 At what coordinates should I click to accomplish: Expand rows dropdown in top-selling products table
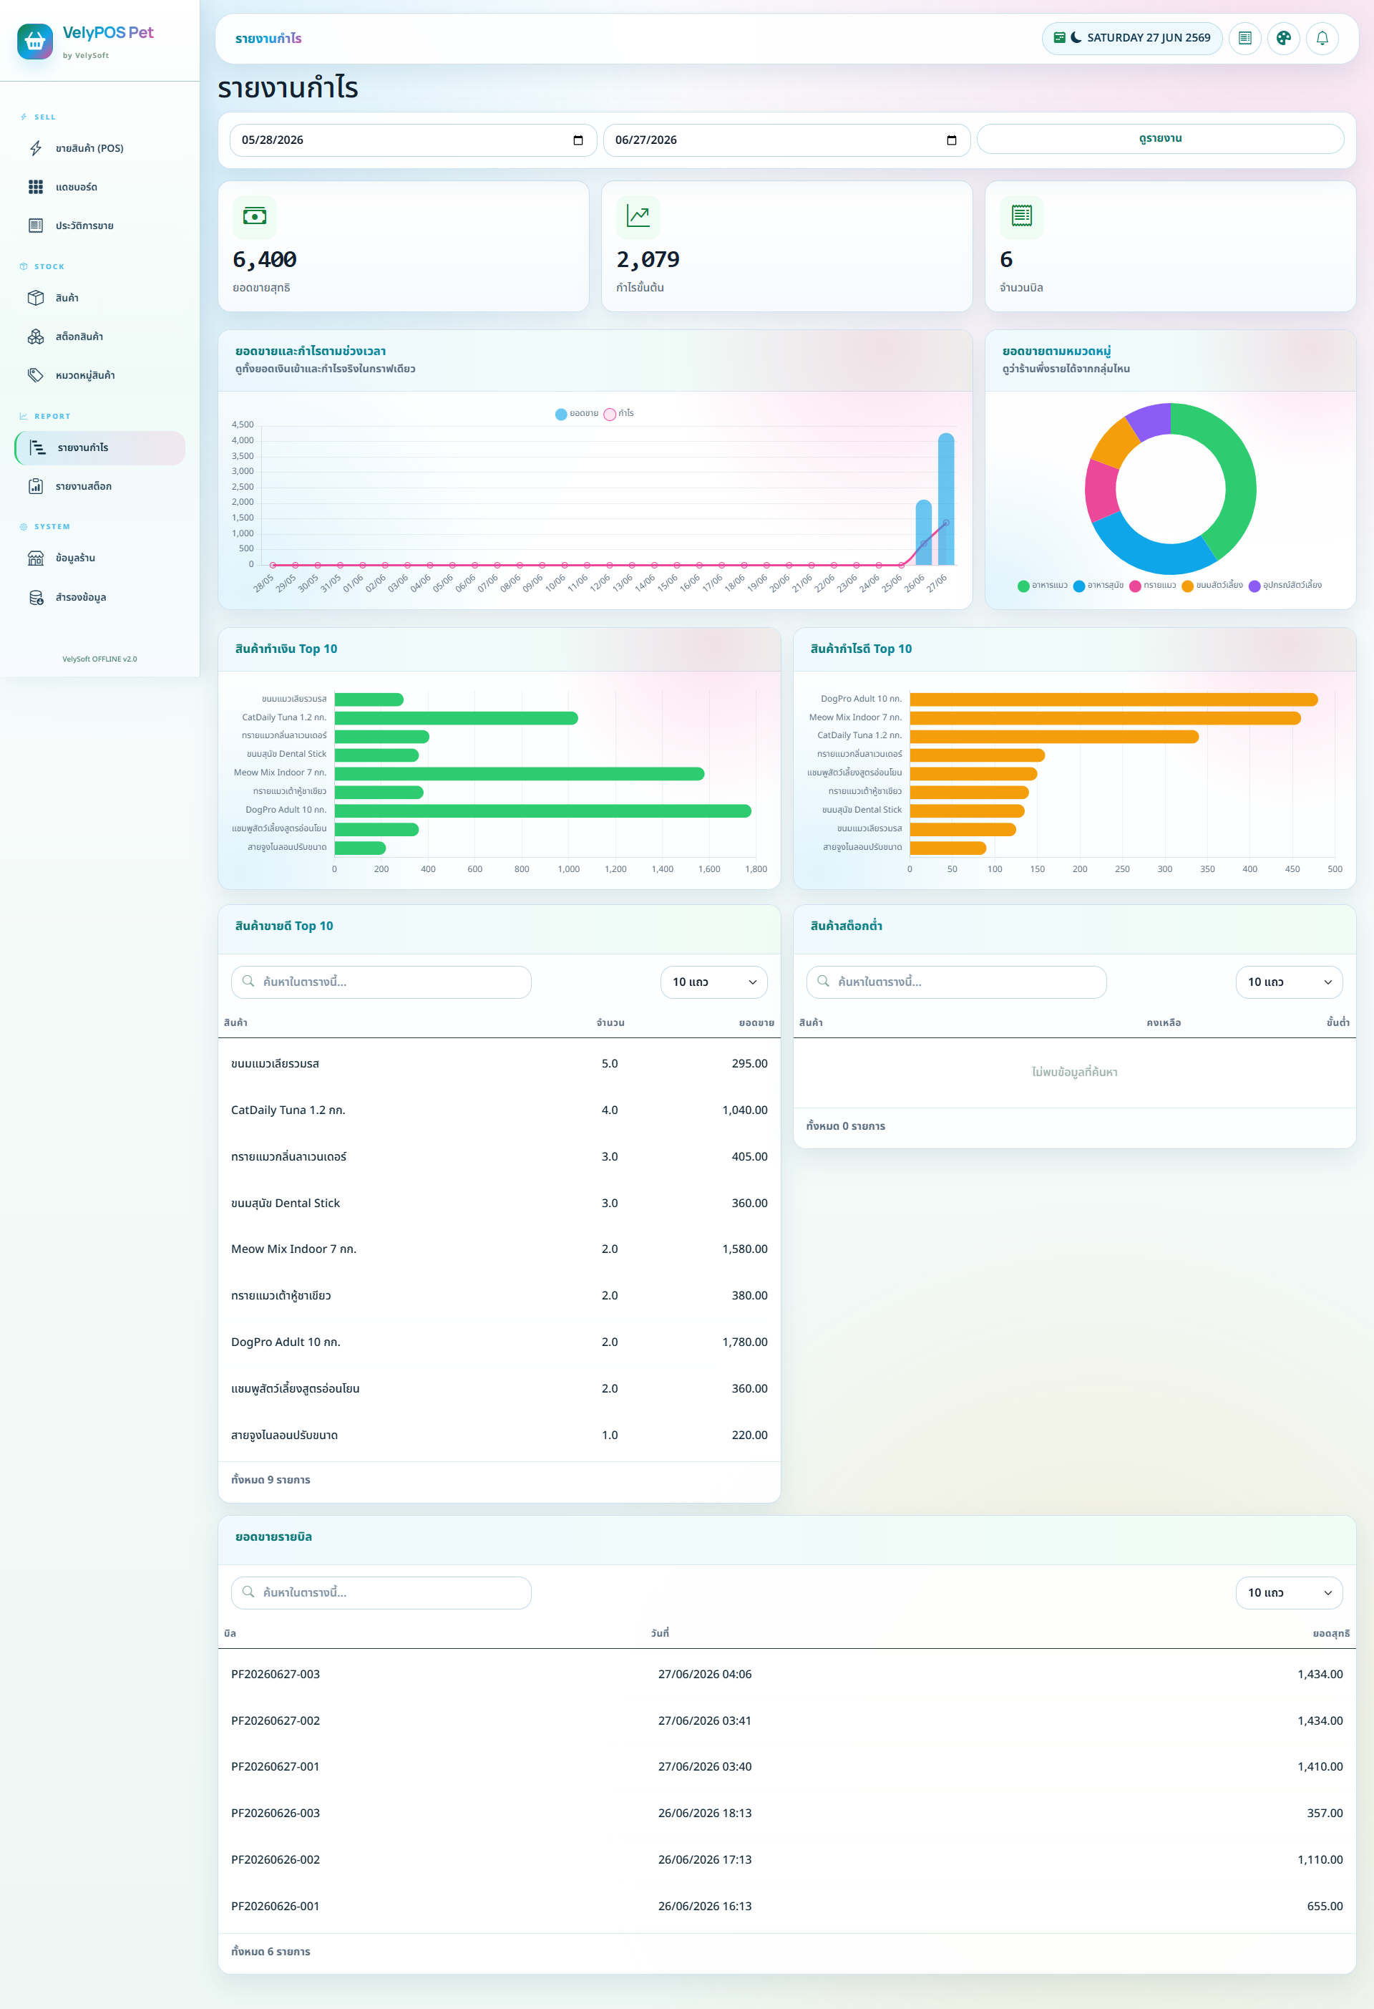coord(713,982)
